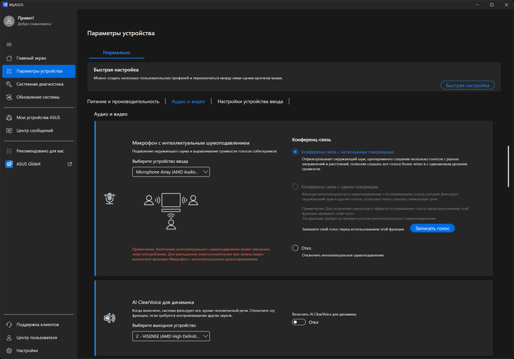The image size is (514, 359).
Task: Open the Питание и производительность tab
Action: click(x=123, y=102)
